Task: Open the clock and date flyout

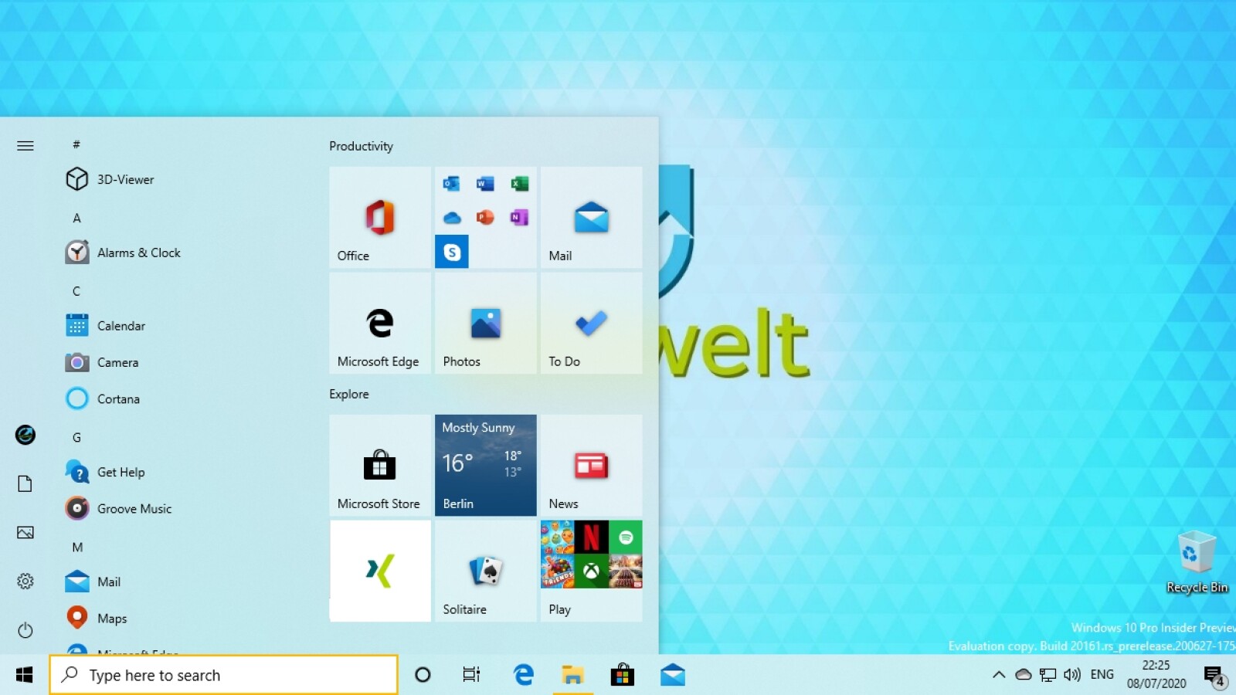Action: (1156, 675)
